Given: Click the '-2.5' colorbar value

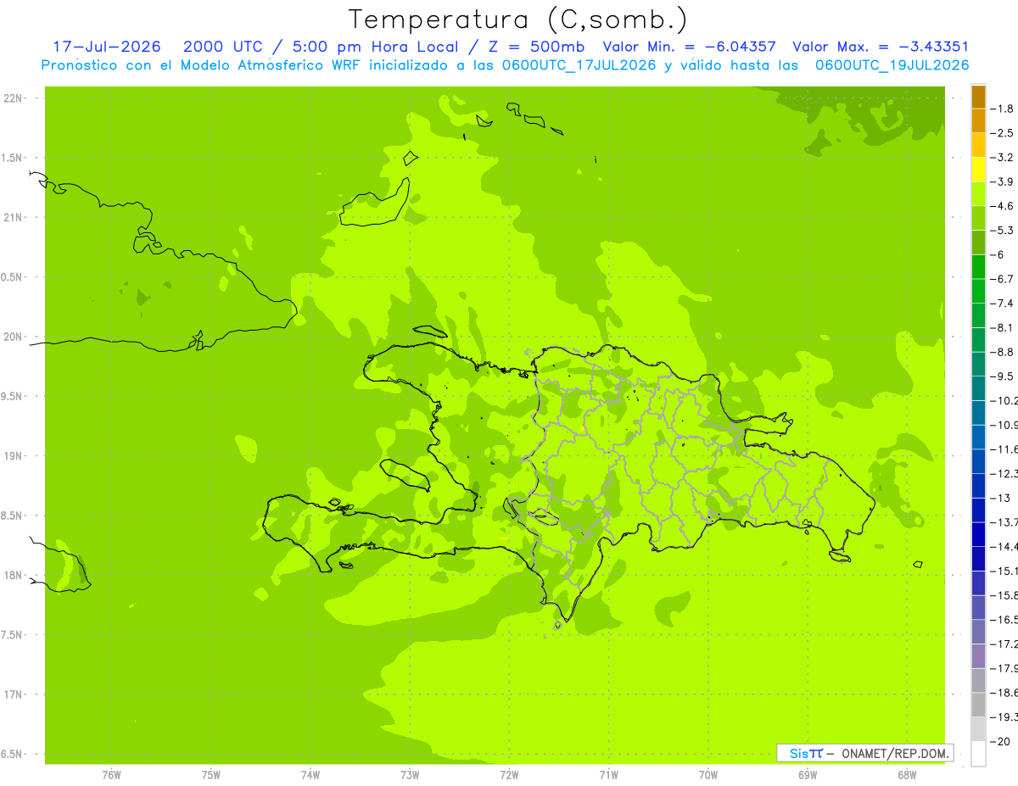Looking at the screenshot, I should pos(1002,133).
